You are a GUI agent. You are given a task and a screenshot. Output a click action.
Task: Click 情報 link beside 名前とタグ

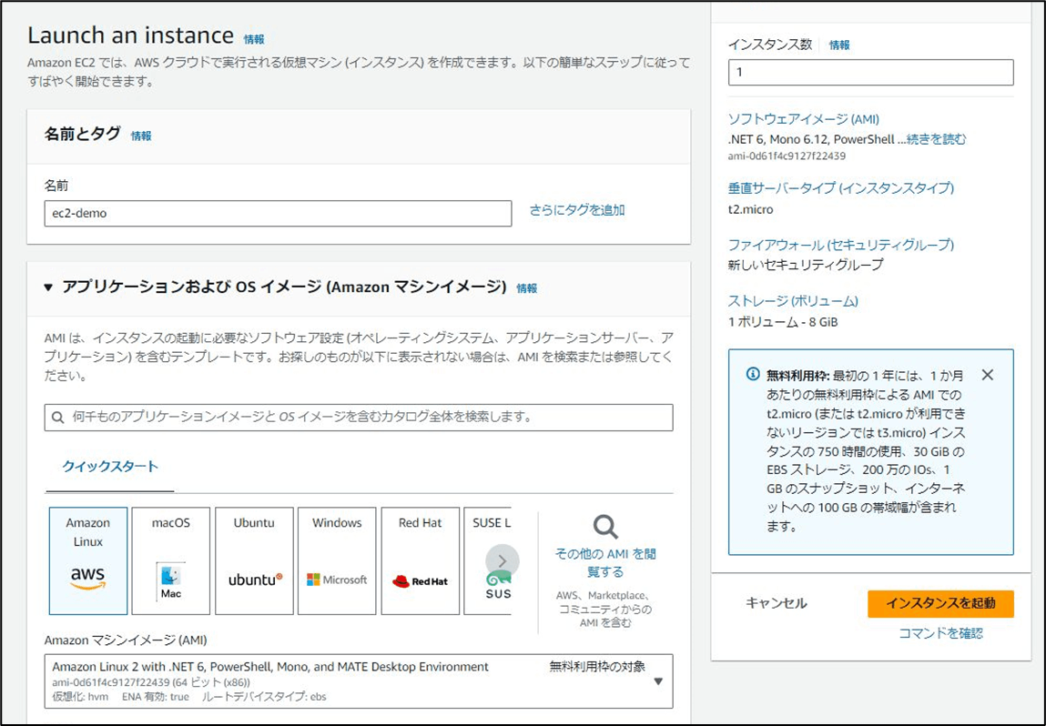[141, 136]
